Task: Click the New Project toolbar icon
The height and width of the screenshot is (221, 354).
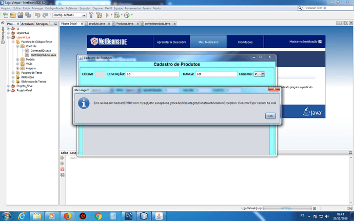Action: pos(13,15)
